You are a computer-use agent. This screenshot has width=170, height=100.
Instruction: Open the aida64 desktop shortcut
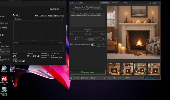click(4, 81)
